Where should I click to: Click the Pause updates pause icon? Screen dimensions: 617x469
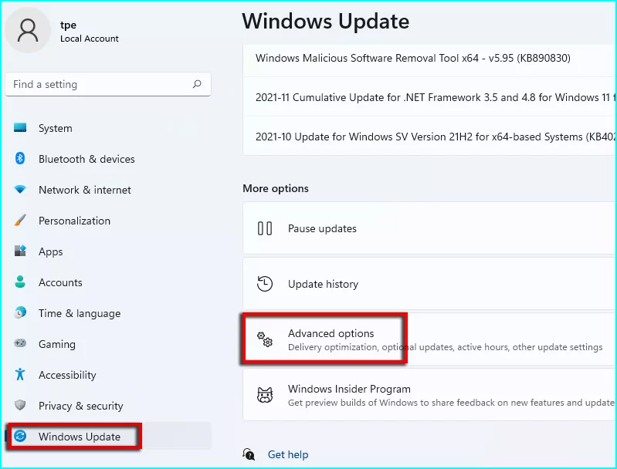265,228
